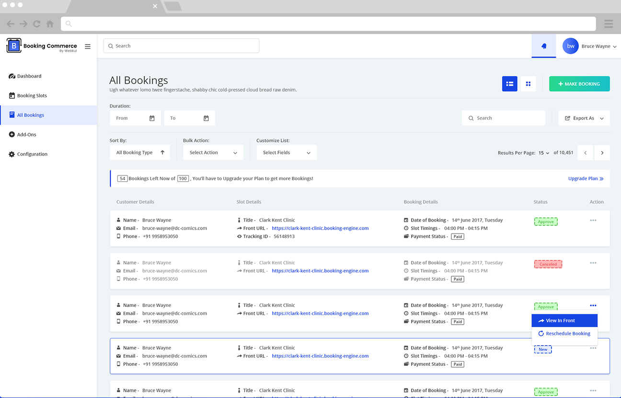Open action menu for Canceled booking
Screen dimensions: 621x398
593,263
